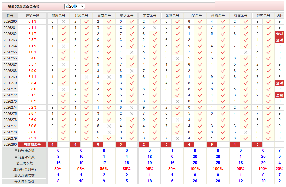Click the 100% accuracy under 小旻杀号

coord(195,169)
